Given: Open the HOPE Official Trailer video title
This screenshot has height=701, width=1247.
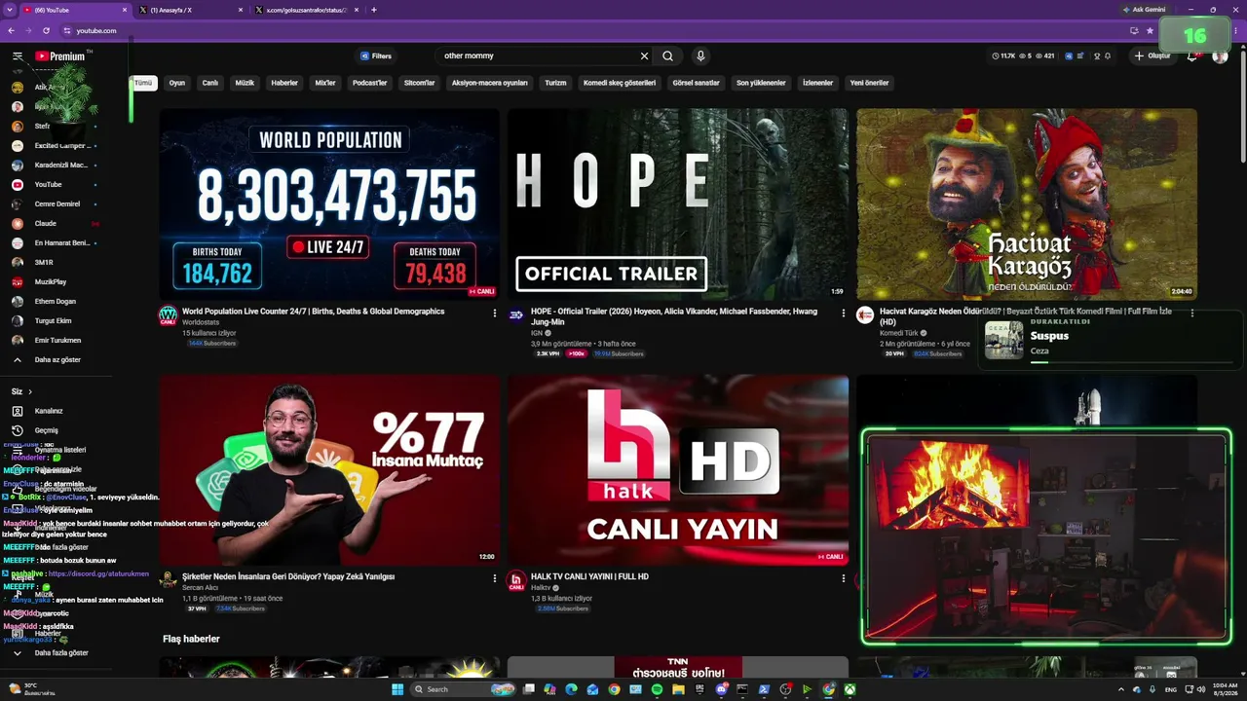Looking at the screenshot, I should coord(674,316).
